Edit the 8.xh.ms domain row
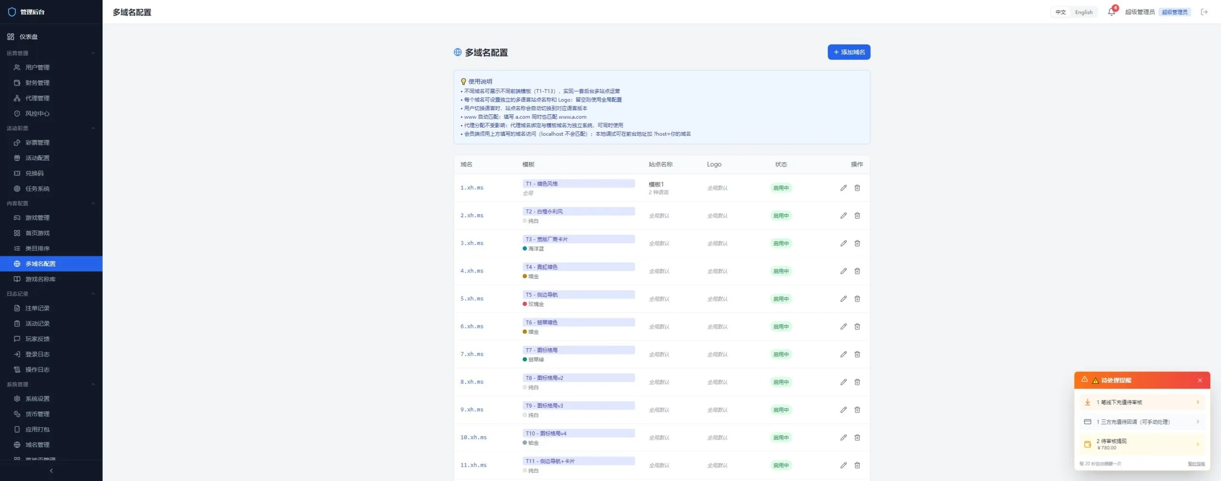Screen dimensions: 1221x481 click(x=843, y=382)
